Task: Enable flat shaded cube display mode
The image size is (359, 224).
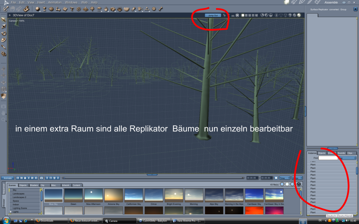Action: (x=290, y=15)
